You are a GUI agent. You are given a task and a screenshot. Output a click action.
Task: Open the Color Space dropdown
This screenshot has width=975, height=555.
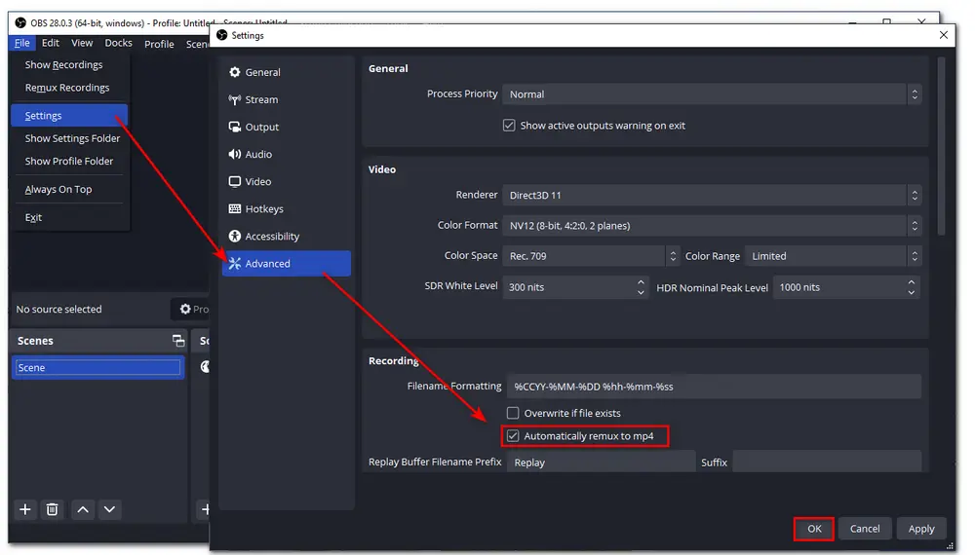pos(592,256)
